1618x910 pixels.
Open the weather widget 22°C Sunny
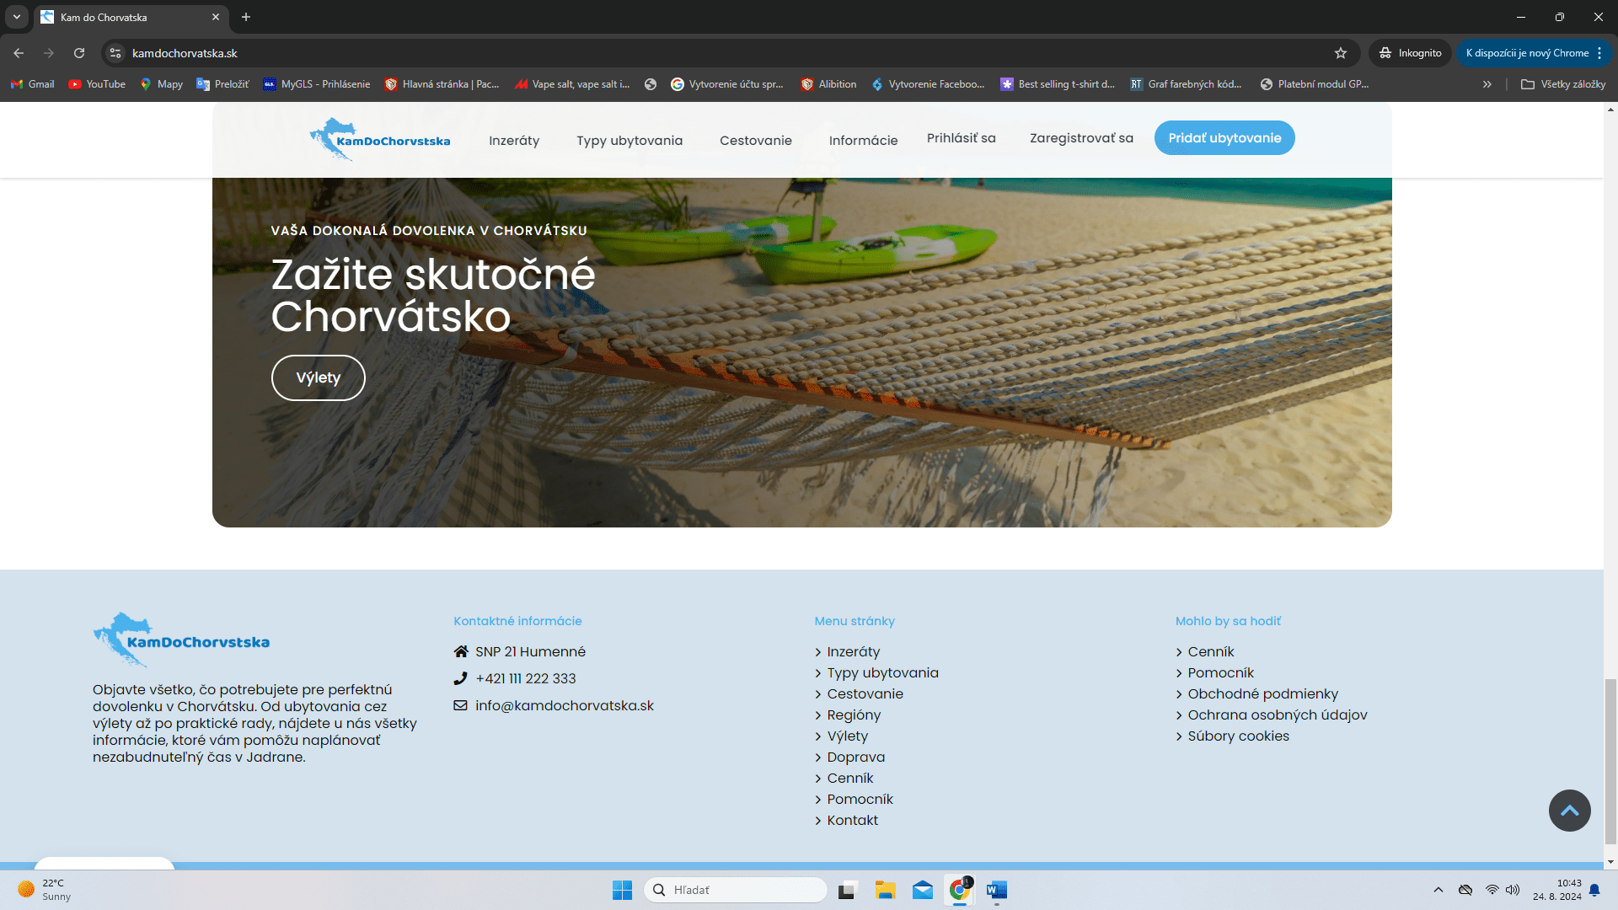point(45,890)
